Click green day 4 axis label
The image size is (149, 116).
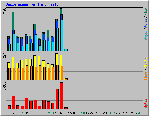(23, 113)
